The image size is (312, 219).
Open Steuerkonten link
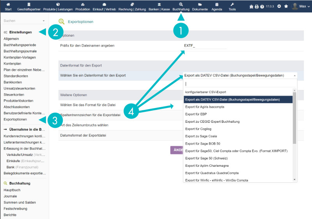tap(14, 95)
